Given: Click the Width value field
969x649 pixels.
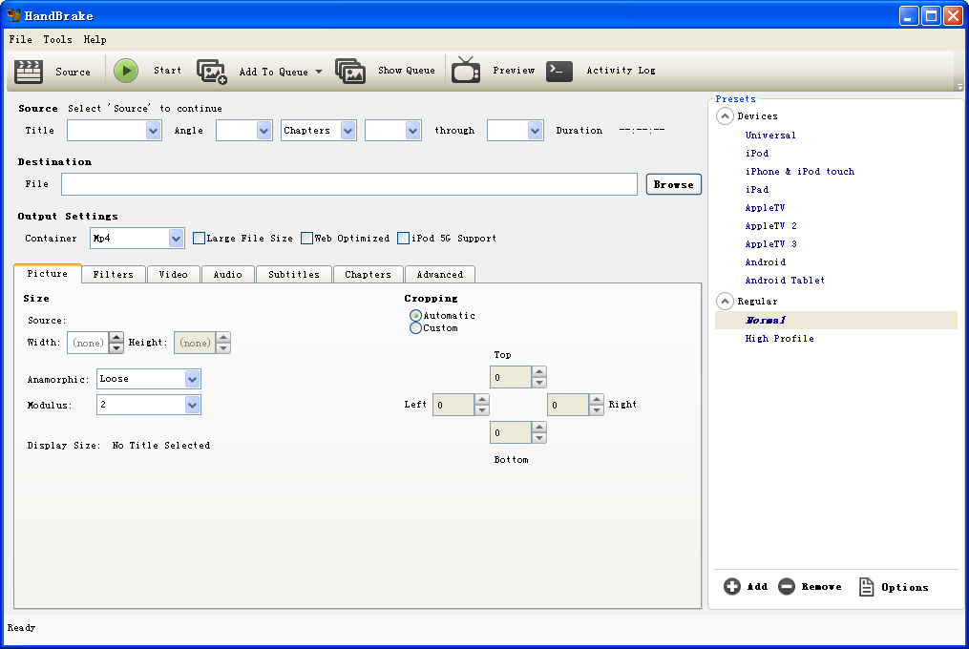Looking at the screenshot, I should click(x=88, y=343).
